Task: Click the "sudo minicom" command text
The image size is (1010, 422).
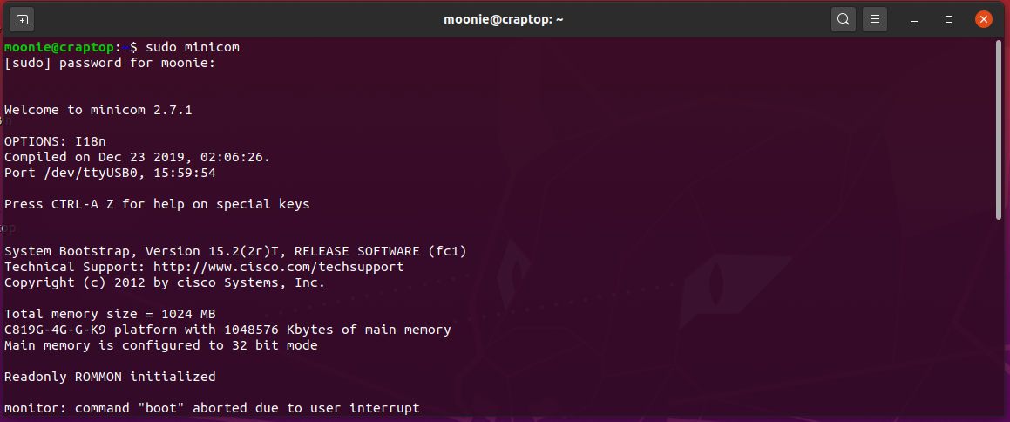Action: coord(192,46)
